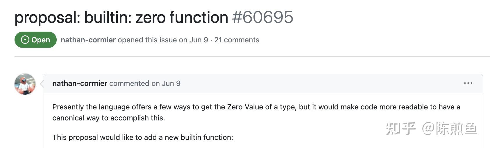Click the sentence "This proposal would like to add"
This screenshot has height=148, width=490.
point(143,137)
